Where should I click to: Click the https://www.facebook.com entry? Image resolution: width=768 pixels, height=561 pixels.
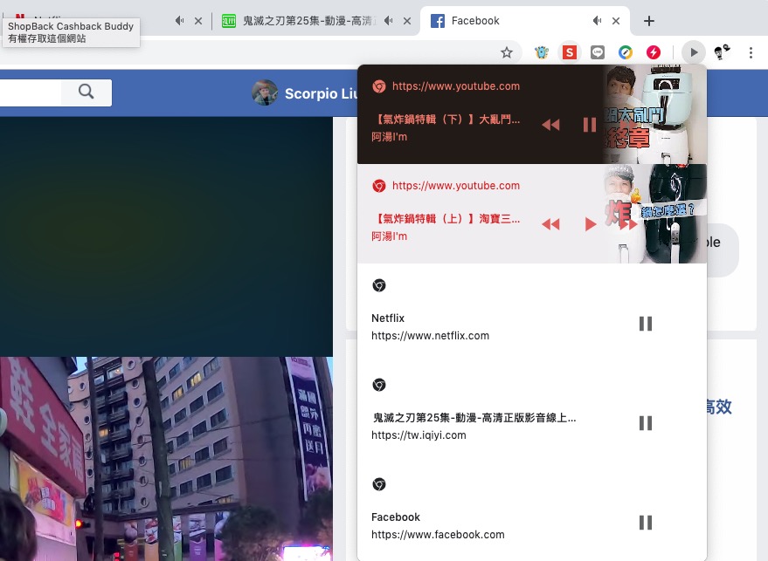(x=438, y=534)
